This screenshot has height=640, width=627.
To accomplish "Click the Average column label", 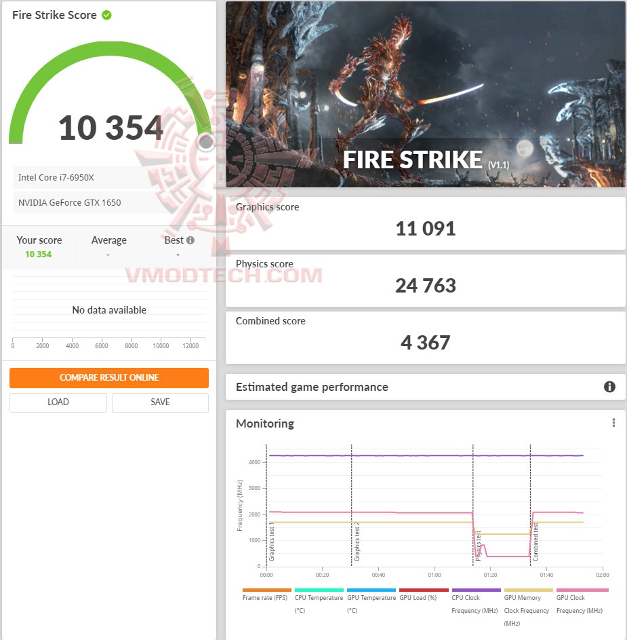I will 109,240.
